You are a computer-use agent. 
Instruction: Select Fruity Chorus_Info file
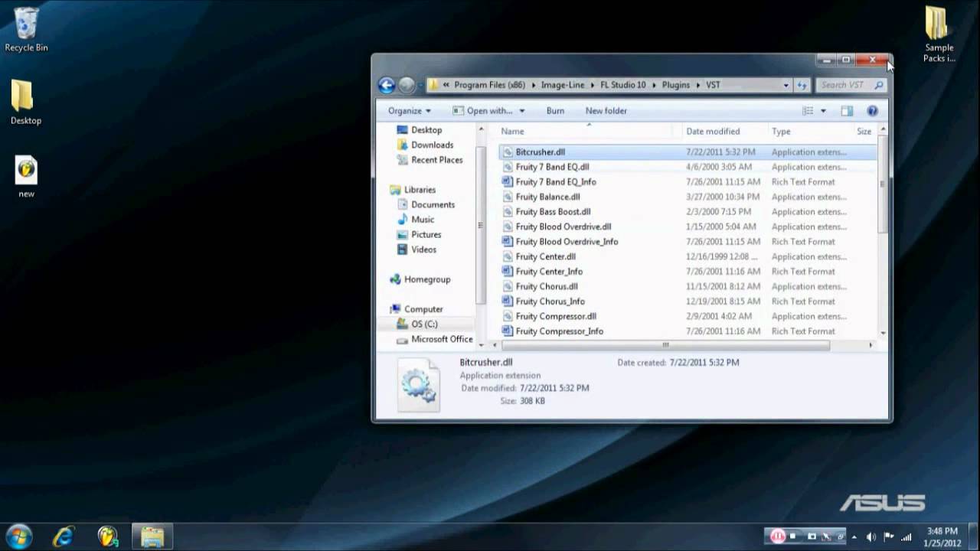point(687,302)
